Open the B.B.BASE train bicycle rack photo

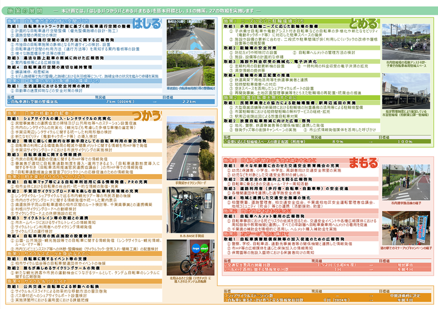point(191,210)
